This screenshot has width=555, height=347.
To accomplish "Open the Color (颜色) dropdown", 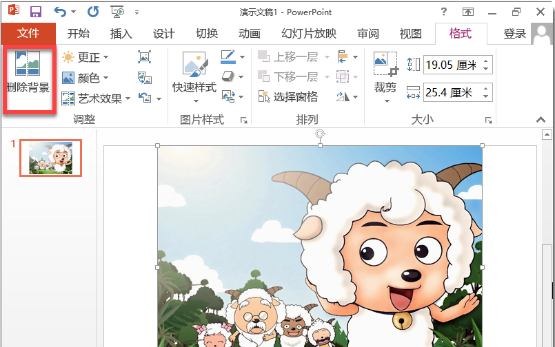I will click(85, 77).
